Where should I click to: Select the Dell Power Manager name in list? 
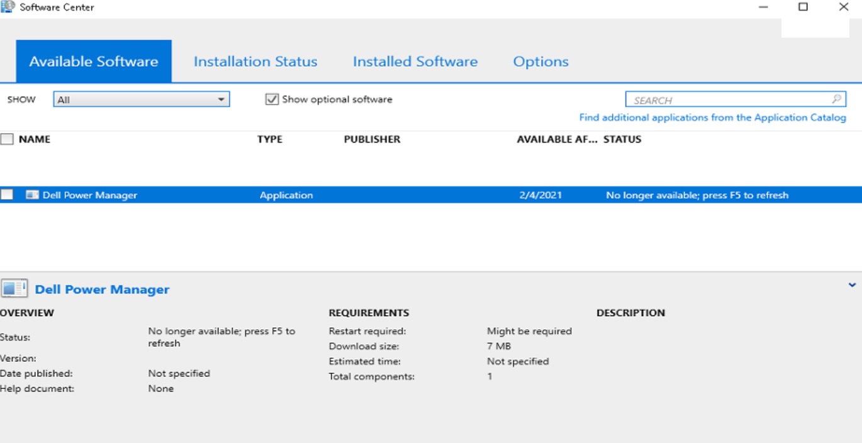(x=90, y=195)
